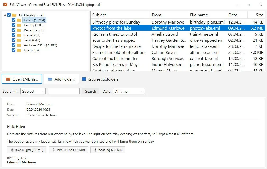Sort messages by the From column header
This screenshot has height=169, width=267.
coord(169,15)
